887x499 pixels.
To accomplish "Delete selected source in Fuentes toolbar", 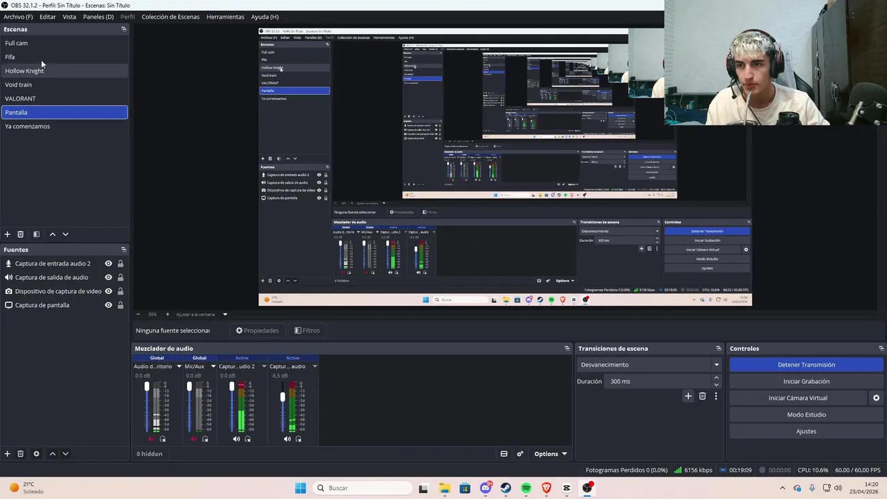I will click(20, 454).
